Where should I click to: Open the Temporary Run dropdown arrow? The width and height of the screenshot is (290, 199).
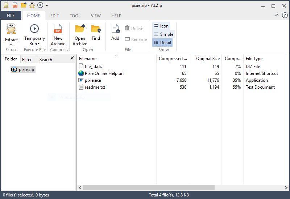click(39, 44)
